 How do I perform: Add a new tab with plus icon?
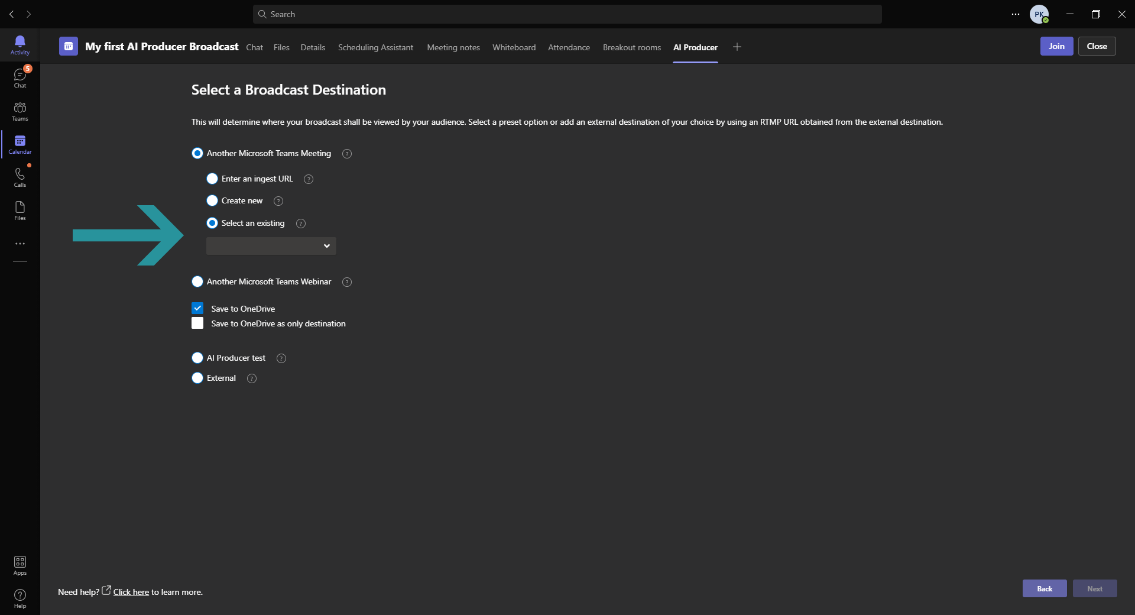pyautogui.click(x=737, y=47)
